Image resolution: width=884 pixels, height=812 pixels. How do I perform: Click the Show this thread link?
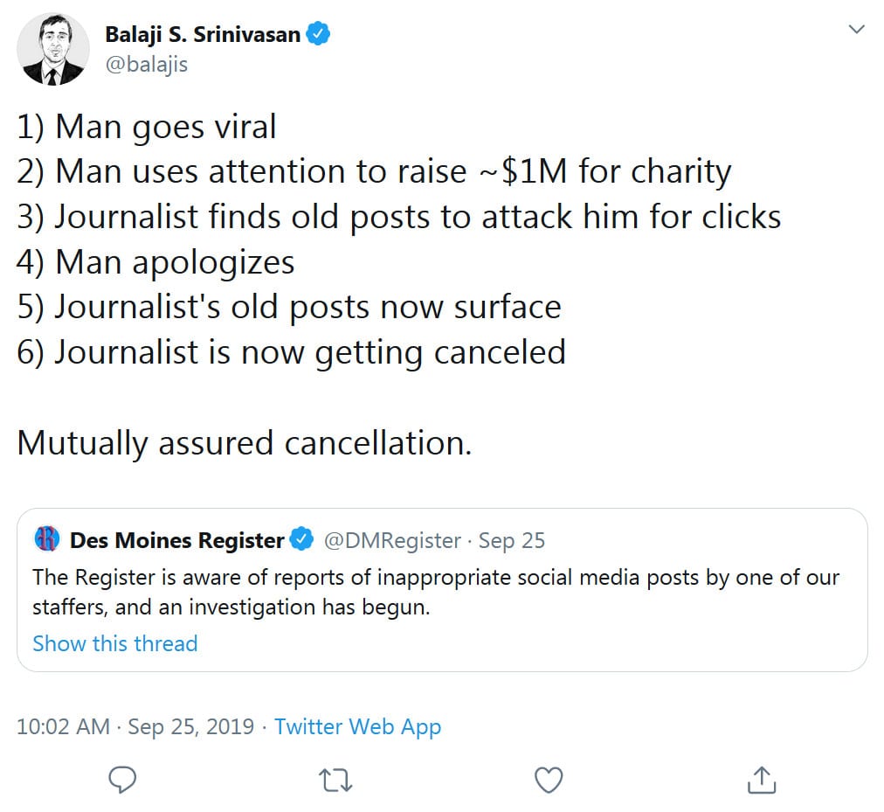tap(114, 643)
